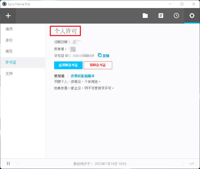Click the 复制 link for license ID
The height and width of the screenshot is (169, 200).
click(x=106, y=56)
